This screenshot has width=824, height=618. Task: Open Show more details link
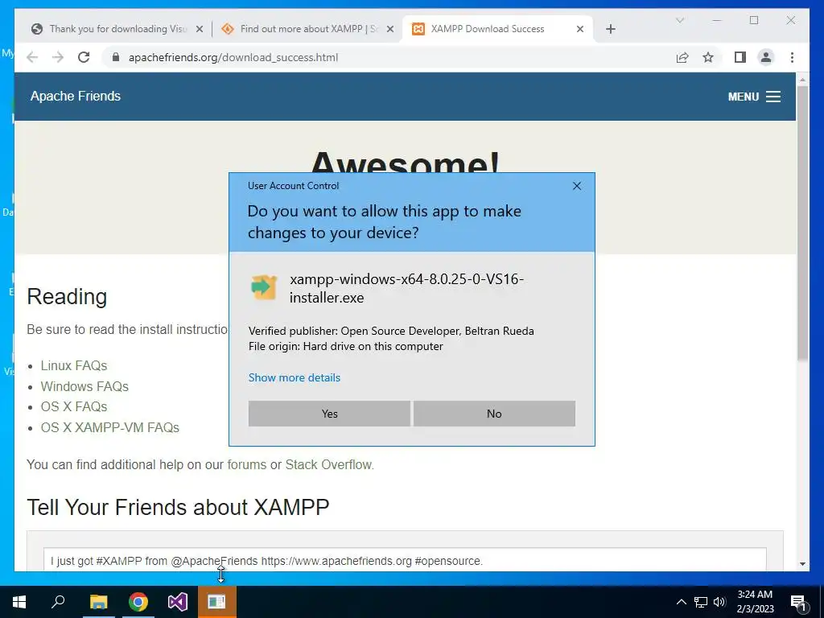tap(295, 377)
